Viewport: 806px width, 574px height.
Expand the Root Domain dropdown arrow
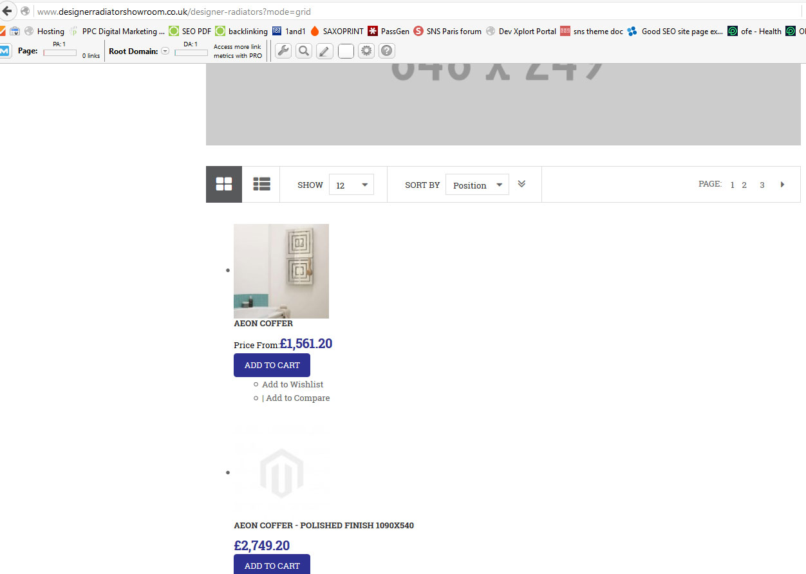[165, 51]
